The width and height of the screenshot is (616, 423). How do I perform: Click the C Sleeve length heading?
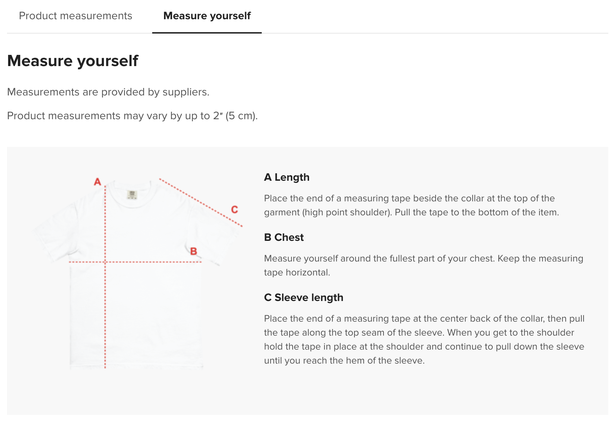click(x=303, y=297)
